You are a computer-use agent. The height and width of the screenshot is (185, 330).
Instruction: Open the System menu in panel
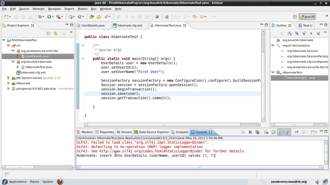[x=48, y=181]
